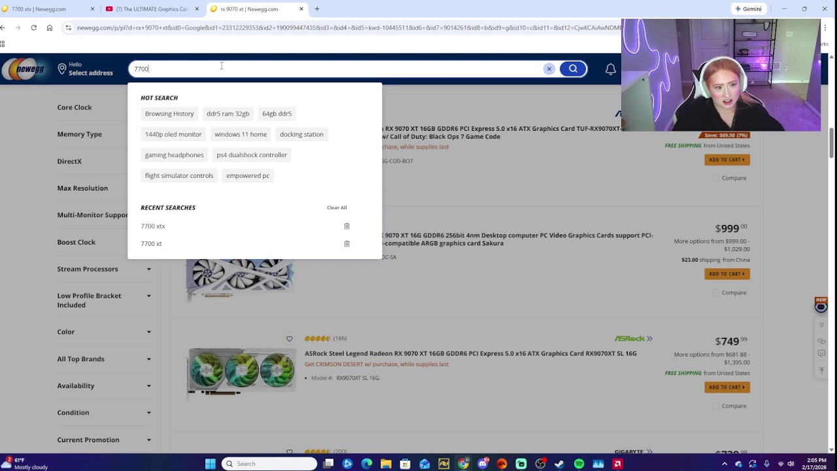
Task: Tick Compare for the $999 Sakura card
Action: click(x=715, y=293)
